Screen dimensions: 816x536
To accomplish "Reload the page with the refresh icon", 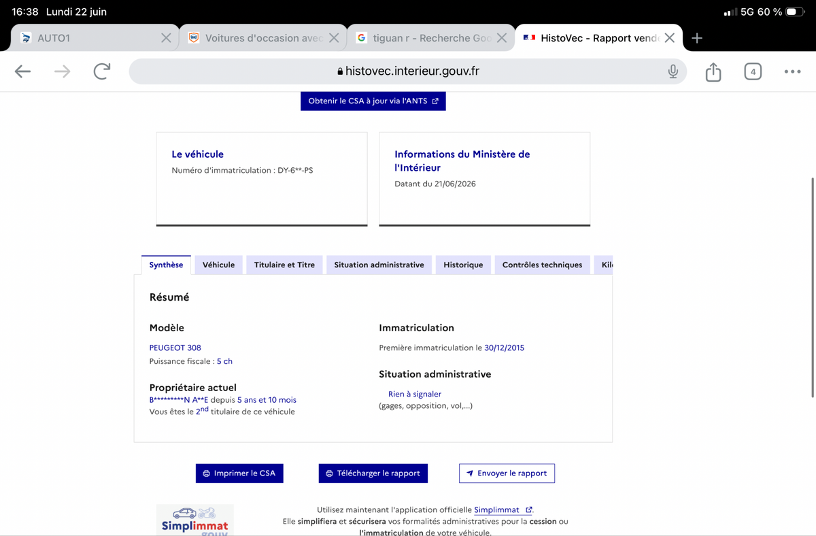I will [102, 71].
